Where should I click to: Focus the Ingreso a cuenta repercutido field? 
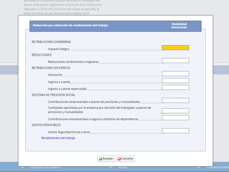(175, 87)
